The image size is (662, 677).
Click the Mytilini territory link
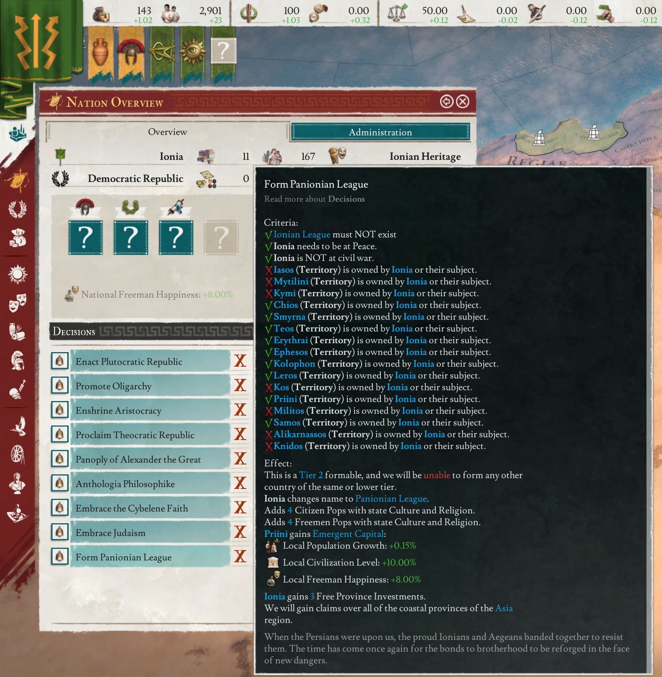tap(291, 281)
